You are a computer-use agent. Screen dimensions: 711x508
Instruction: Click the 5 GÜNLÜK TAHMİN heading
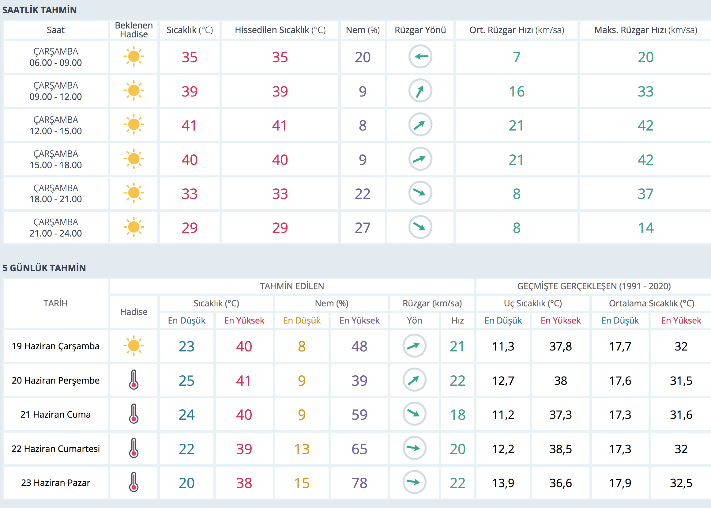44,268
